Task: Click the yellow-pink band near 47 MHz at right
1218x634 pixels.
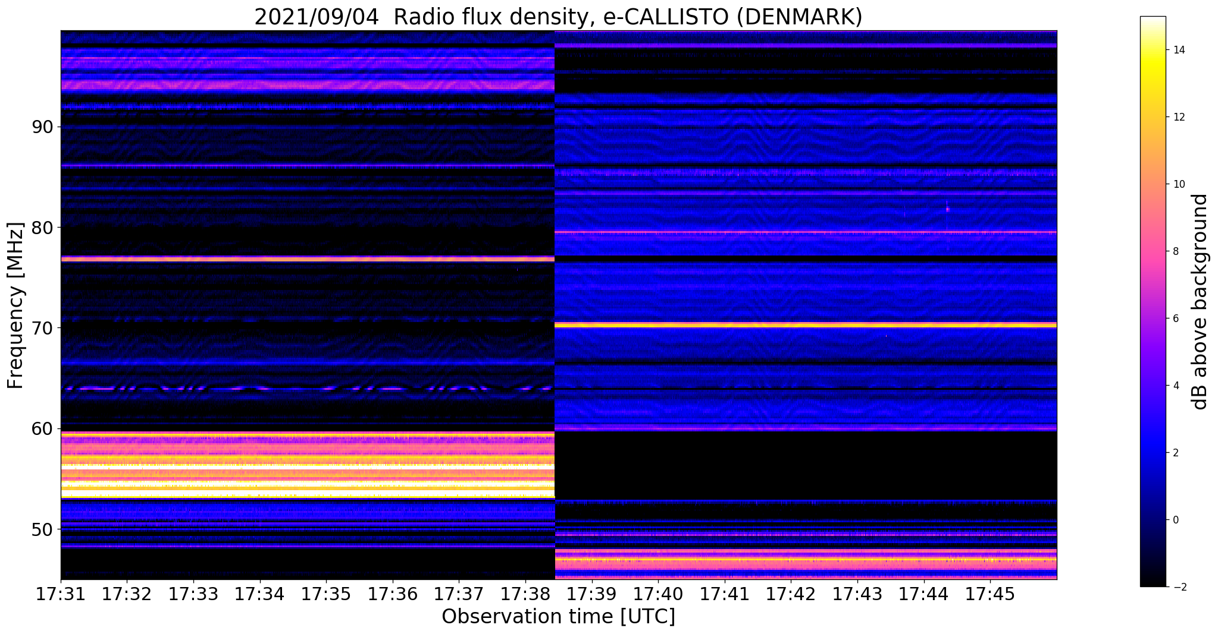Action: tap(806, 560)
